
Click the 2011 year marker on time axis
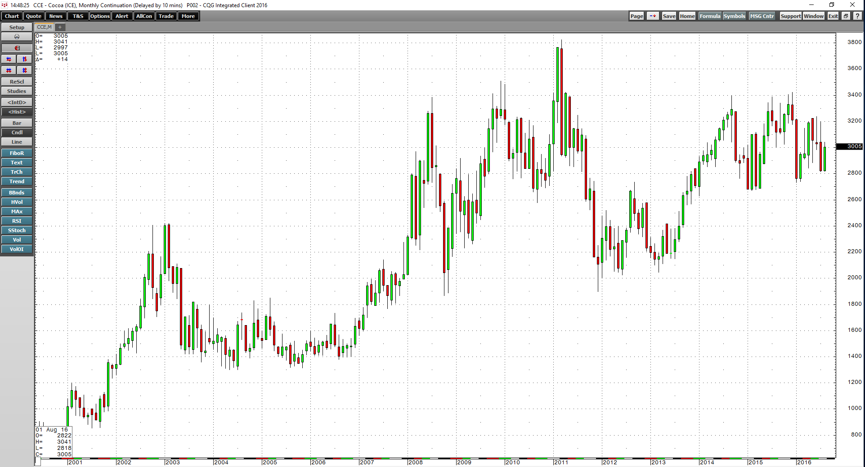[561, 463]
